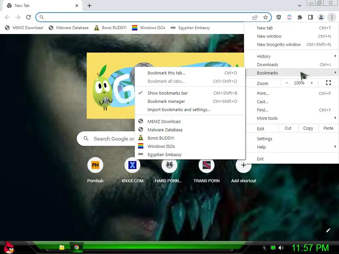Bookmark page using the star icon
The height and width of the screenshot is (254, 339).
266,17
